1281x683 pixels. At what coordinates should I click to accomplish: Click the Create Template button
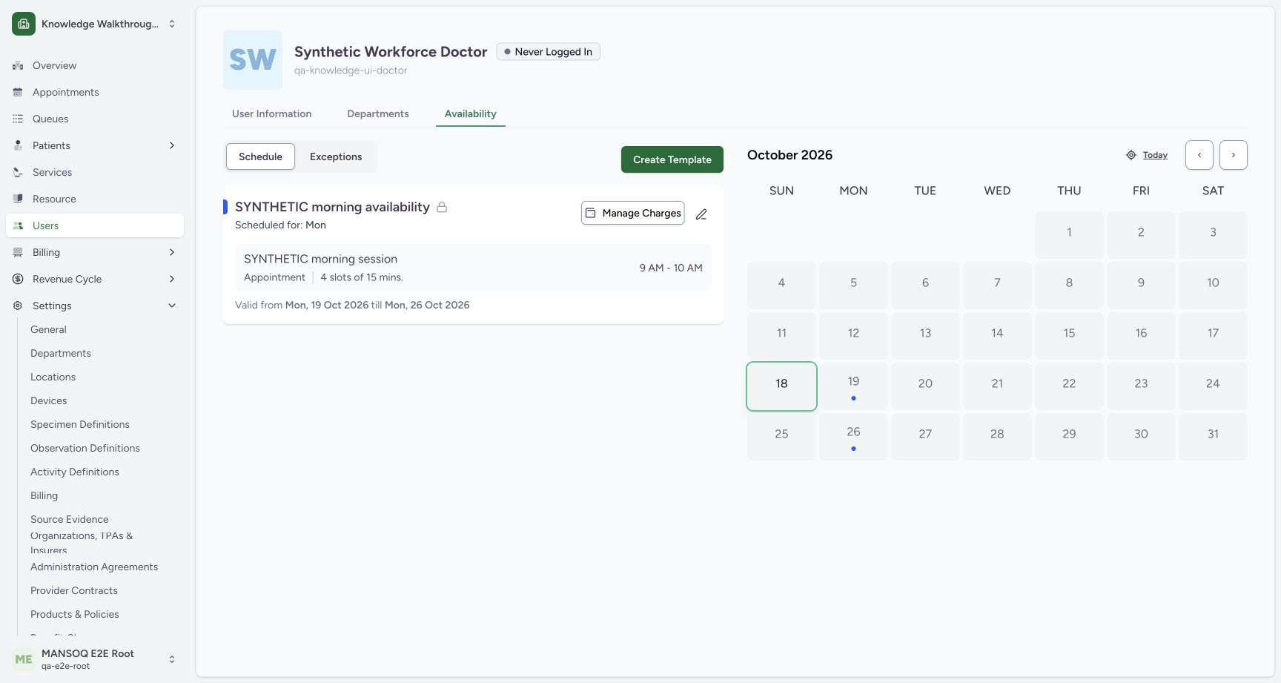(x=672, y=159)
